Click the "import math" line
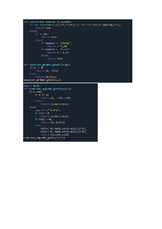Viewport: 162px width, 229px height. (x=31, y=86)
